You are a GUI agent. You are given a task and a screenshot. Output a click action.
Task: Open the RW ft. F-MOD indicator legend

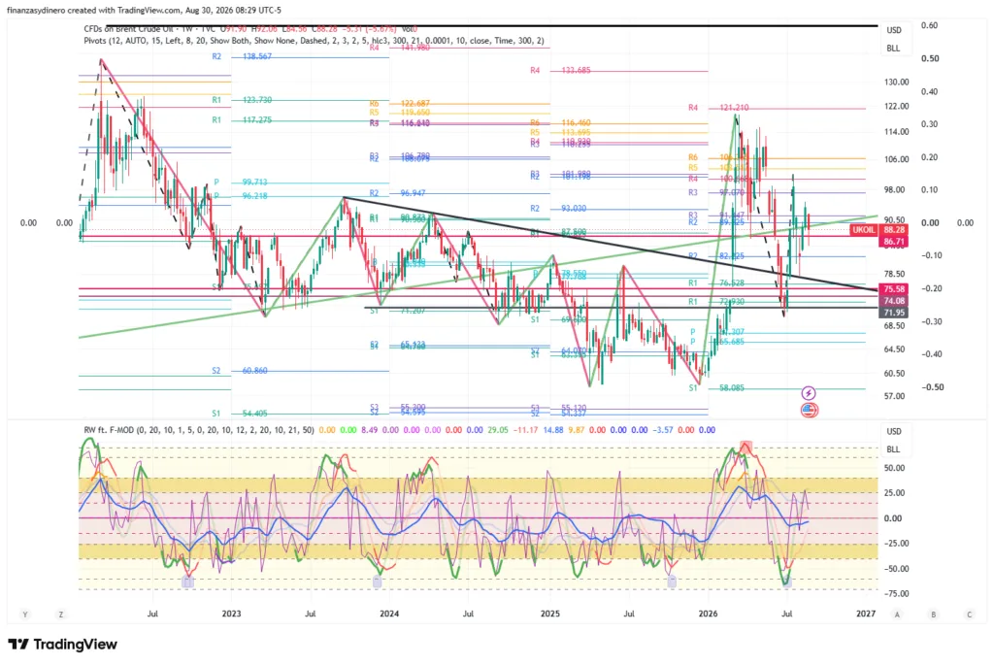coord(198,430)
